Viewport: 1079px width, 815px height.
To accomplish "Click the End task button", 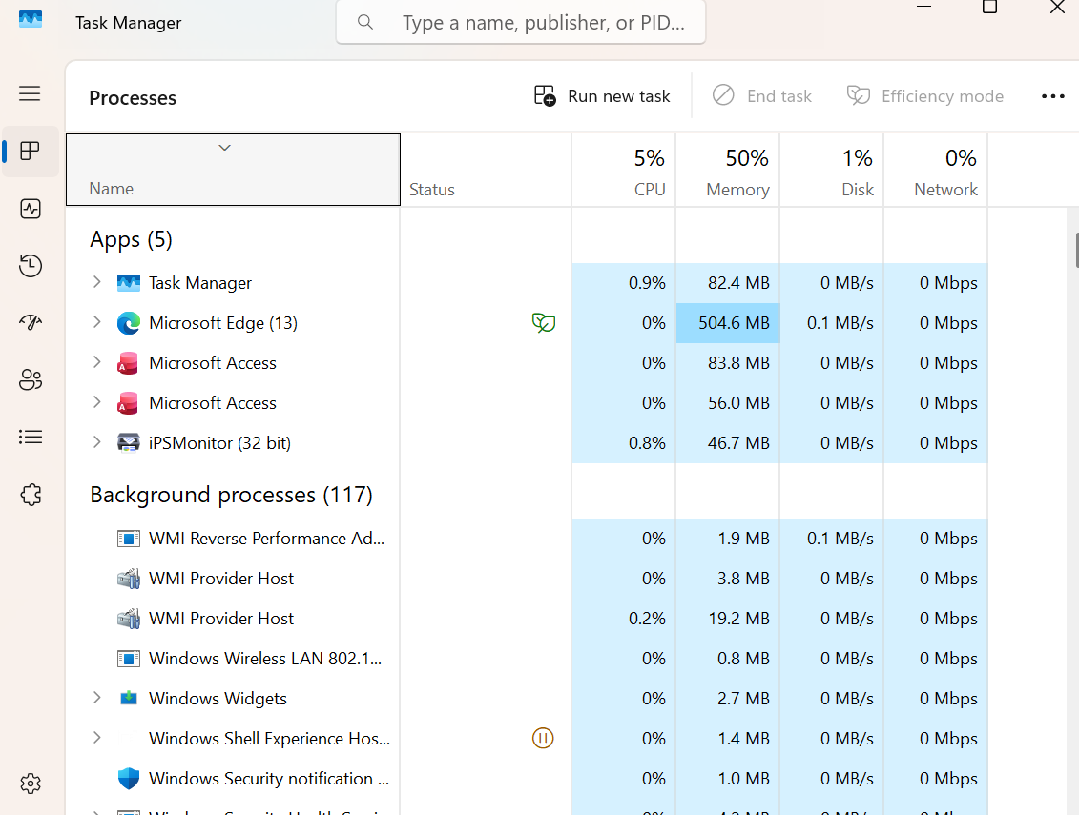I will point(762,96).
